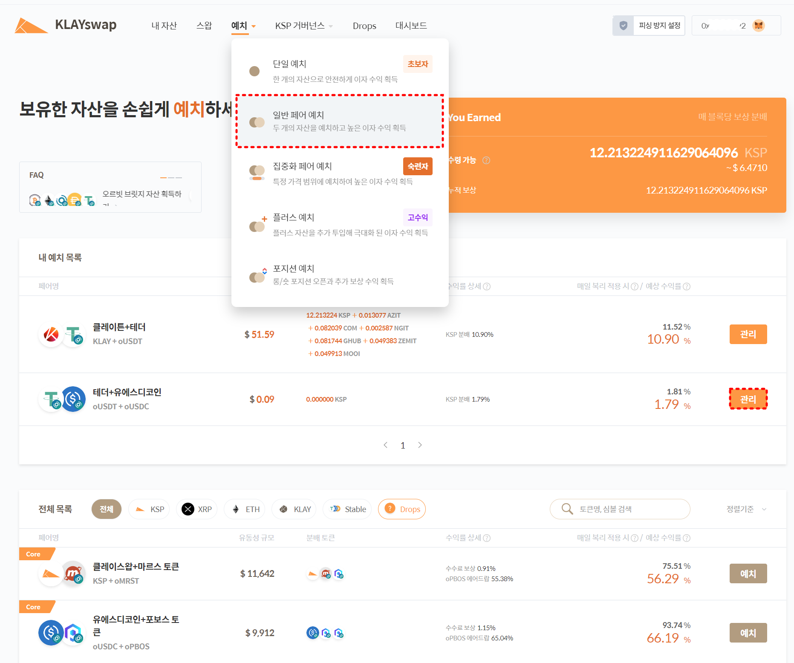Image resolution: width=794 pixels, height=663 pixels.
Task: Expand the 예치 dropdown menu
Action: coord(243,26)
